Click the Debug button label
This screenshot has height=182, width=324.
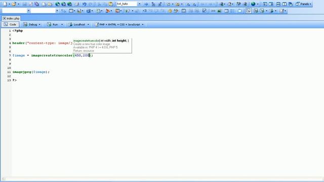[33, 25]
